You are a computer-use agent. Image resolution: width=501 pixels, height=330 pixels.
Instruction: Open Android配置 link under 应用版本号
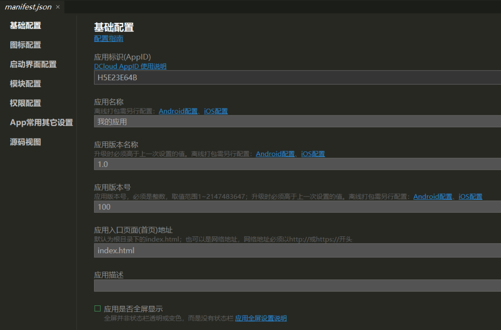click(x=433, y=197)
